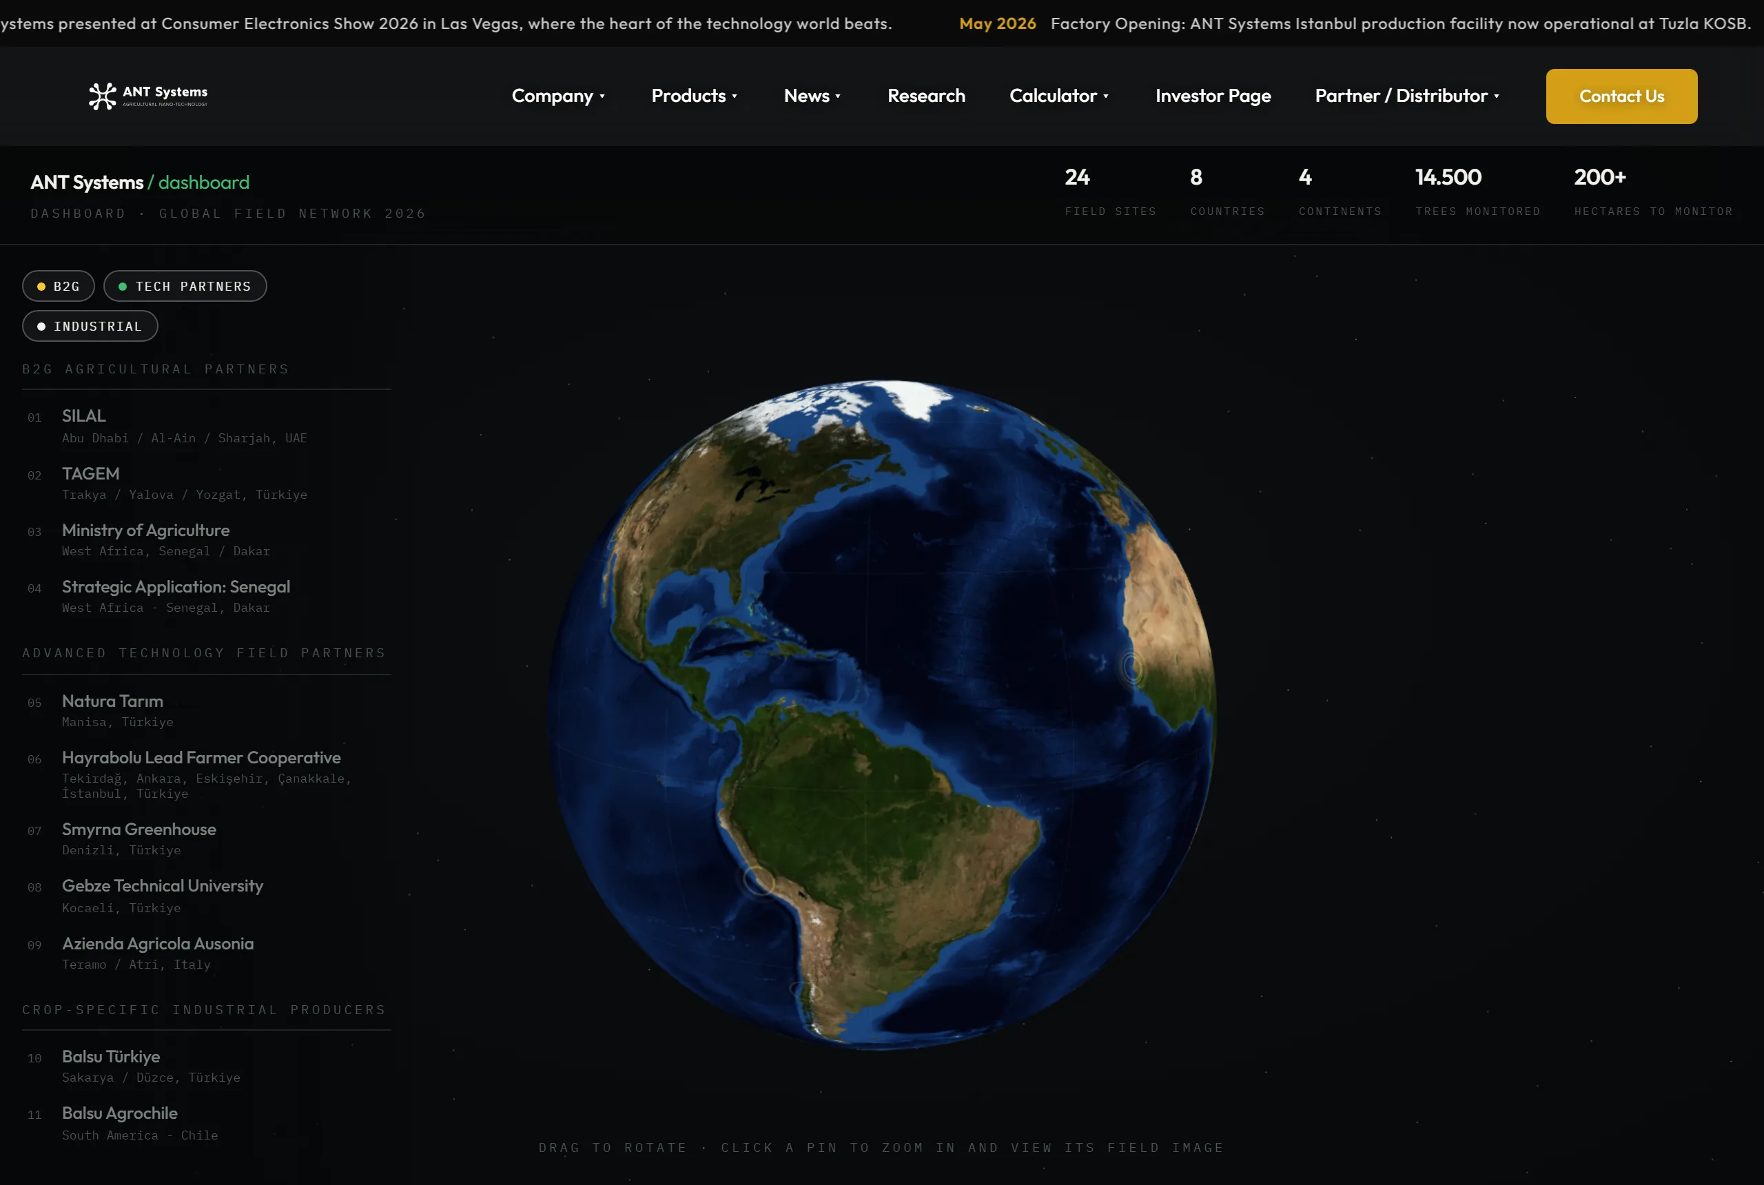Click the 4 Continents stat
The height and width of the screenshot is (1185, 1764).
[x=1340, y=192]
